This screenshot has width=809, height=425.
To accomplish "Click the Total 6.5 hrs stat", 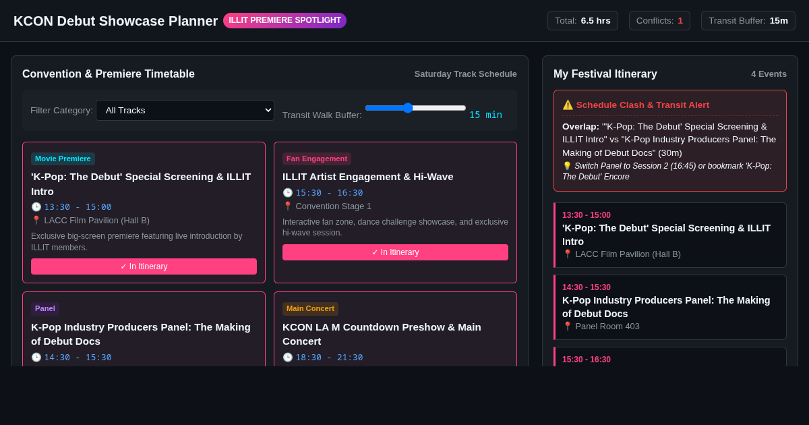I will pos(582,21).
